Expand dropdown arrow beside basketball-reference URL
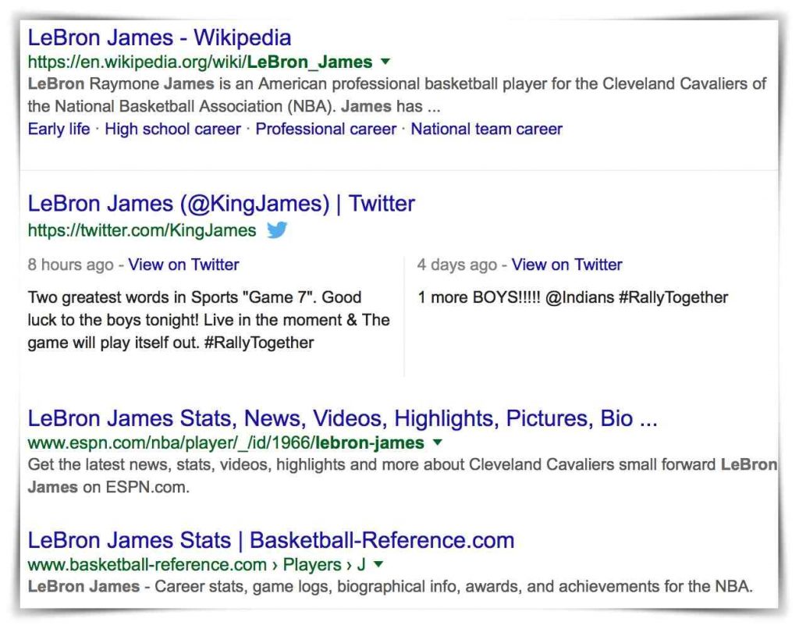 point(378,564)
